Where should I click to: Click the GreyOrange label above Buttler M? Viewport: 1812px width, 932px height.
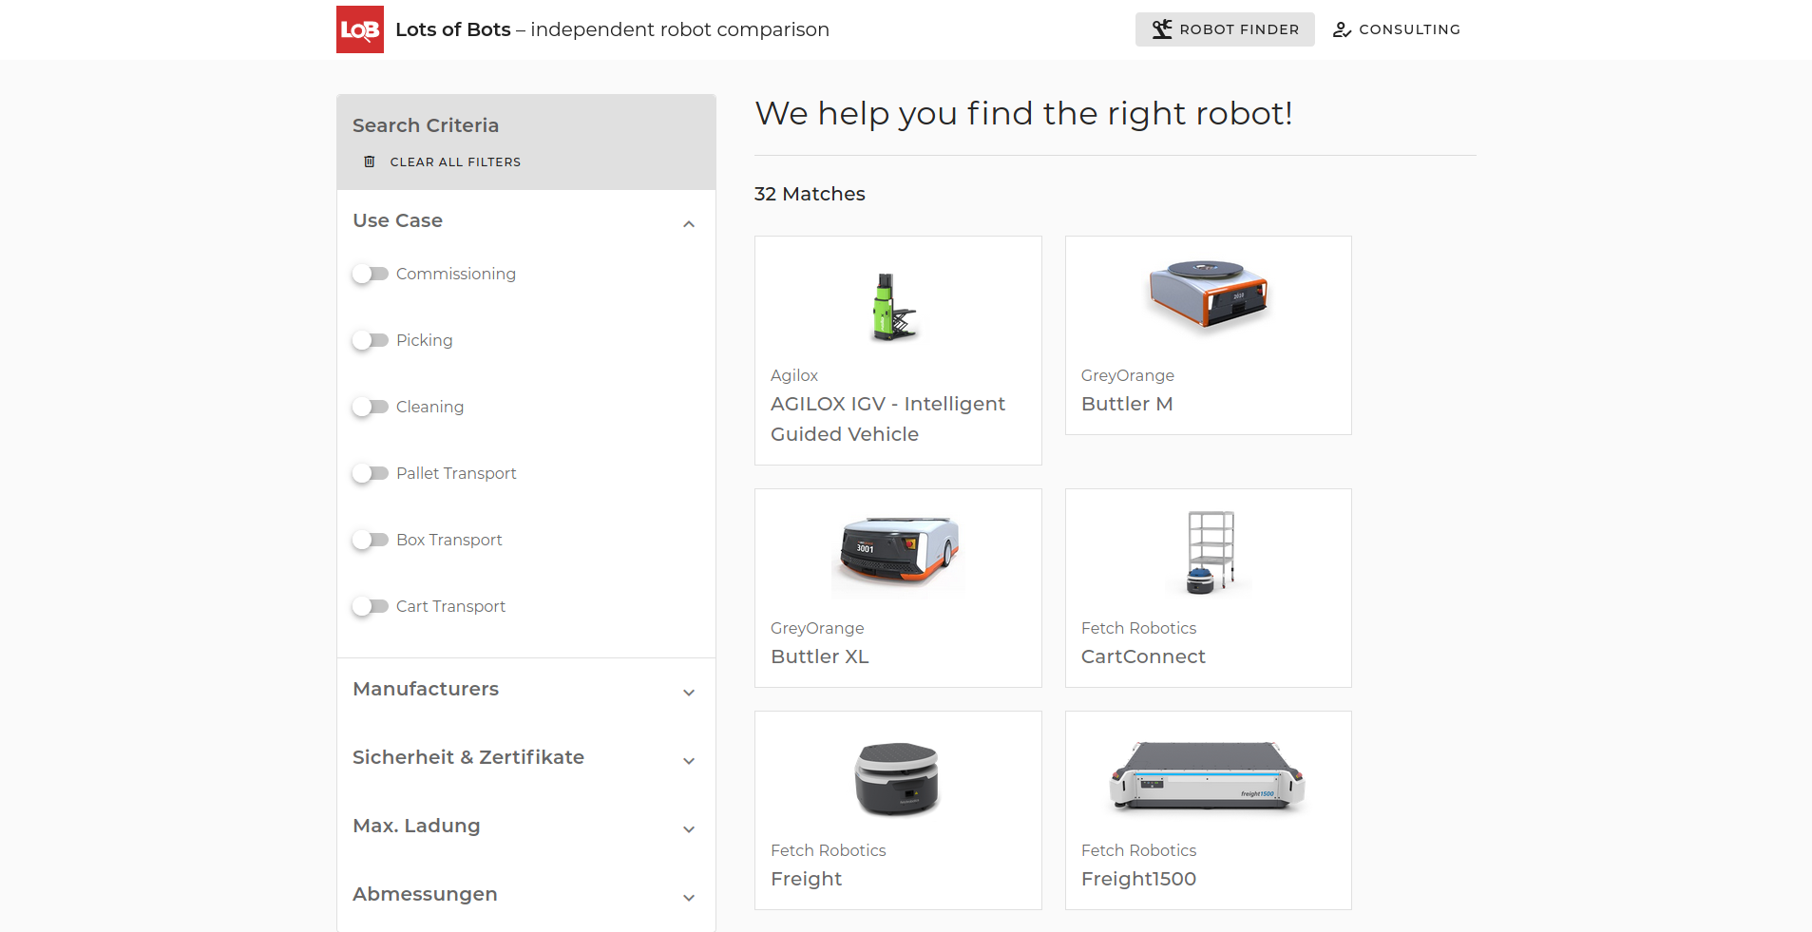pyautogui.click(x=1128, y=375)
